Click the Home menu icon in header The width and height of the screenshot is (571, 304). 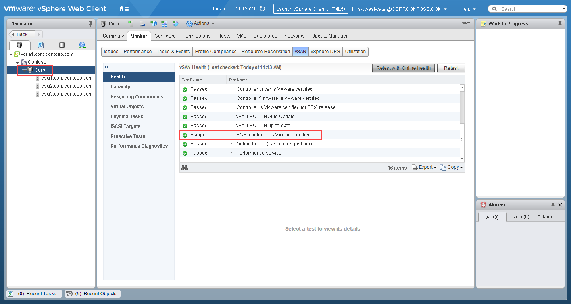[x=124, y=9]
